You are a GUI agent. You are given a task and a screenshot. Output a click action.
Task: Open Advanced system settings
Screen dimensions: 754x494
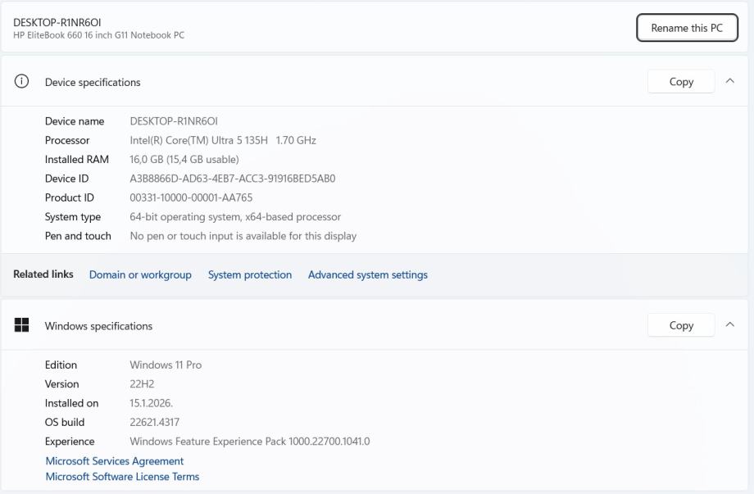[368, 275]
